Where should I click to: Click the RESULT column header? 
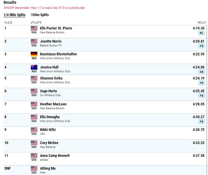pos(202,22)
